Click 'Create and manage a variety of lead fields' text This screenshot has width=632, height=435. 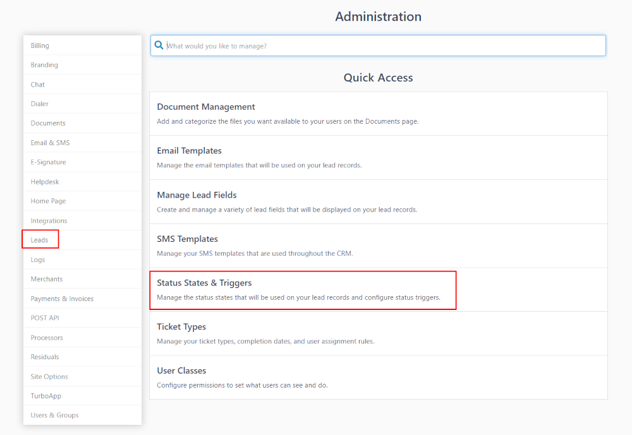click(x=287, y=210)
